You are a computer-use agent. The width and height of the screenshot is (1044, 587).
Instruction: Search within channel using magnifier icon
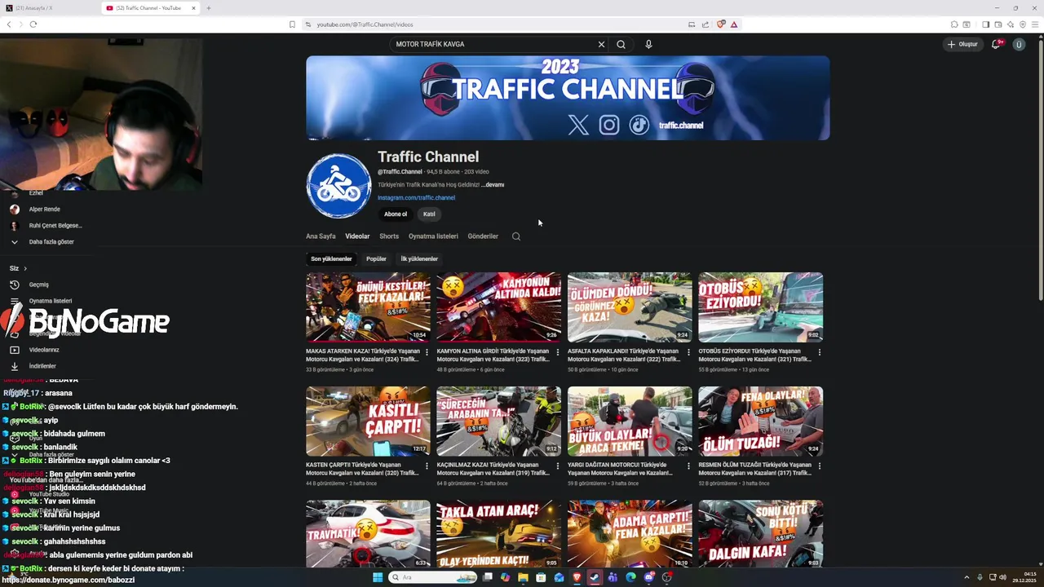[515, 236]
